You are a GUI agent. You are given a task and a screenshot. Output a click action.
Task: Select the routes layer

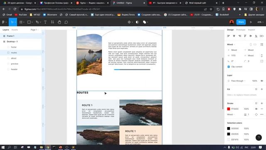tap(21, 52)
